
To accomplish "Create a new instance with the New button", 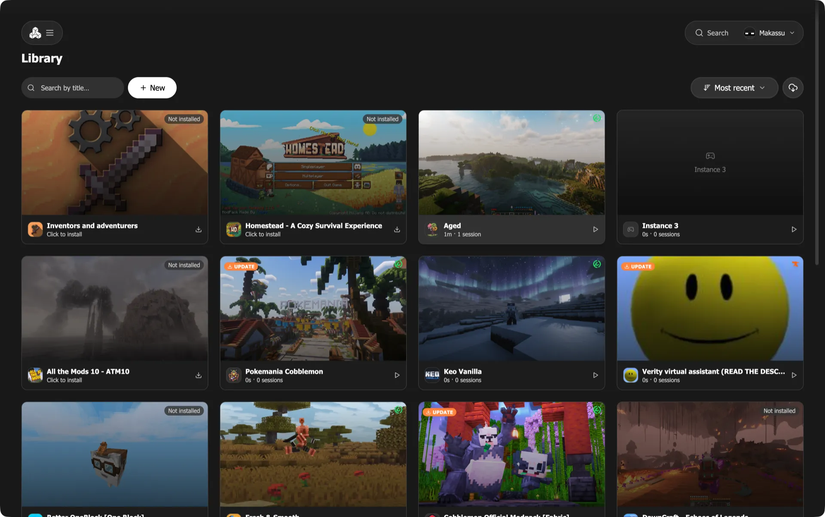I will click(152, 88).
